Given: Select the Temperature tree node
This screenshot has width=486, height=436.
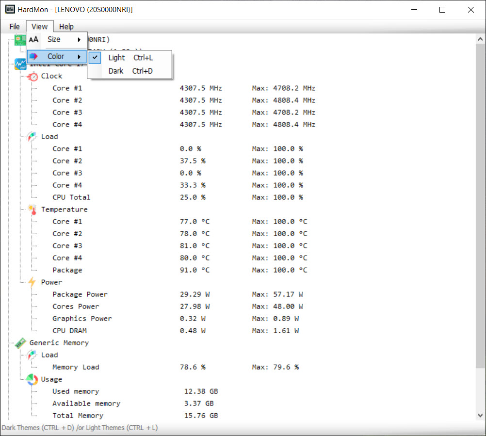Looking at the screenshot, I should coord(65,210).
